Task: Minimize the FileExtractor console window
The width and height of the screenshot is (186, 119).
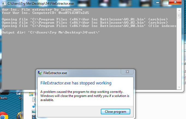Action: point(158,2)
